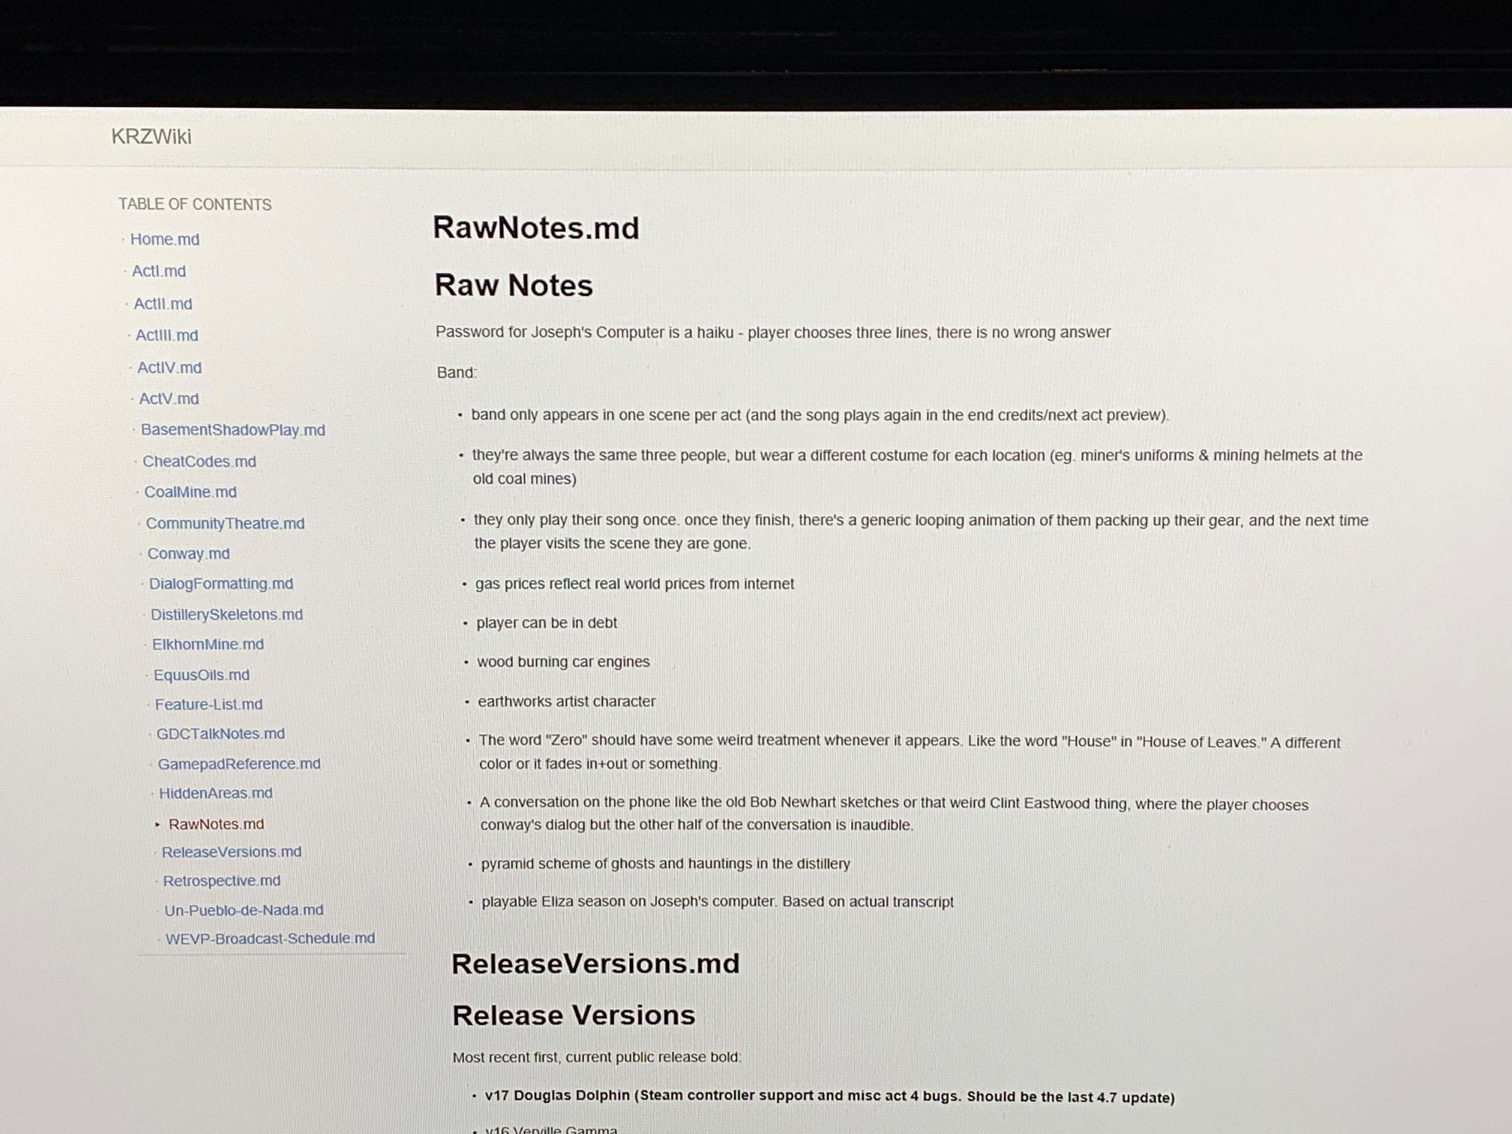
Task: Open BasementShadowPlay.md link
Action: [x=232, y=430]
